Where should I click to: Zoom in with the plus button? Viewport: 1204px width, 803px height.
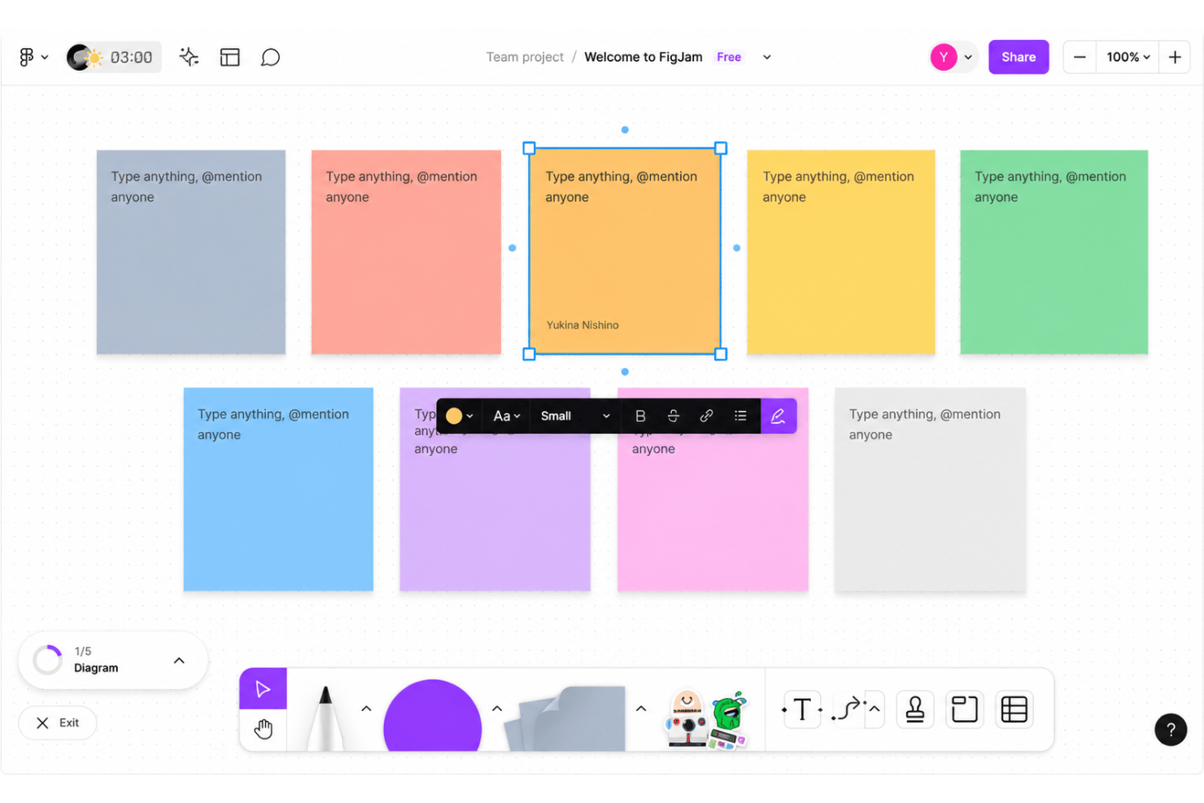pyautogui.click(x=1175, y=57)
